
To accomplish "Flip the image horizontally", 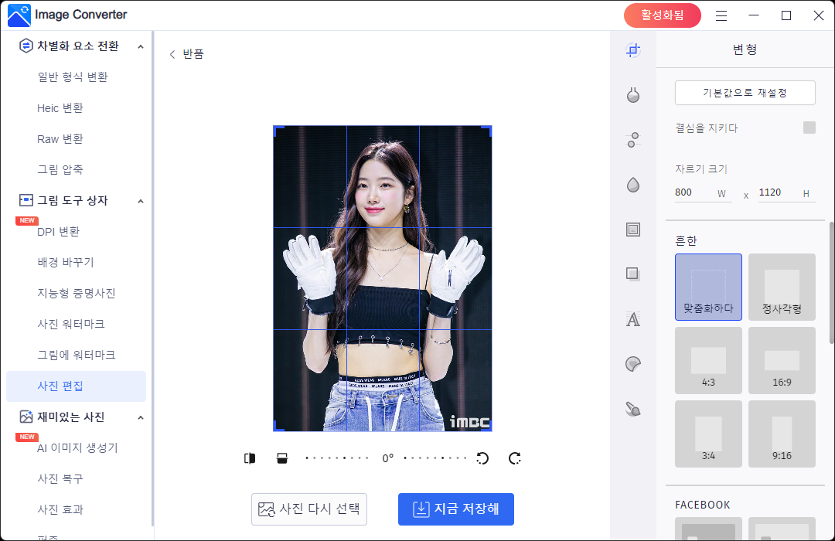I will [x=250, y=458].
